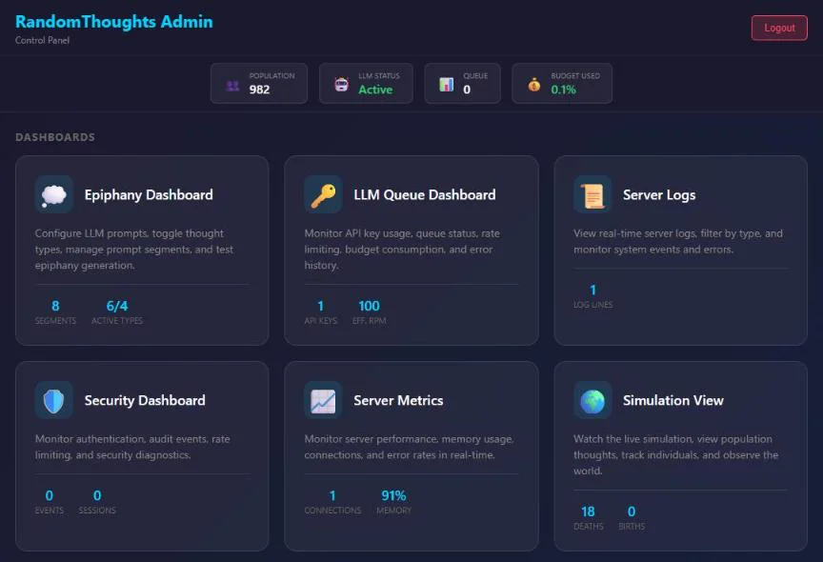Click the QUEUE header label
This screenshot has width=823, height=562.
click(475, 76)
